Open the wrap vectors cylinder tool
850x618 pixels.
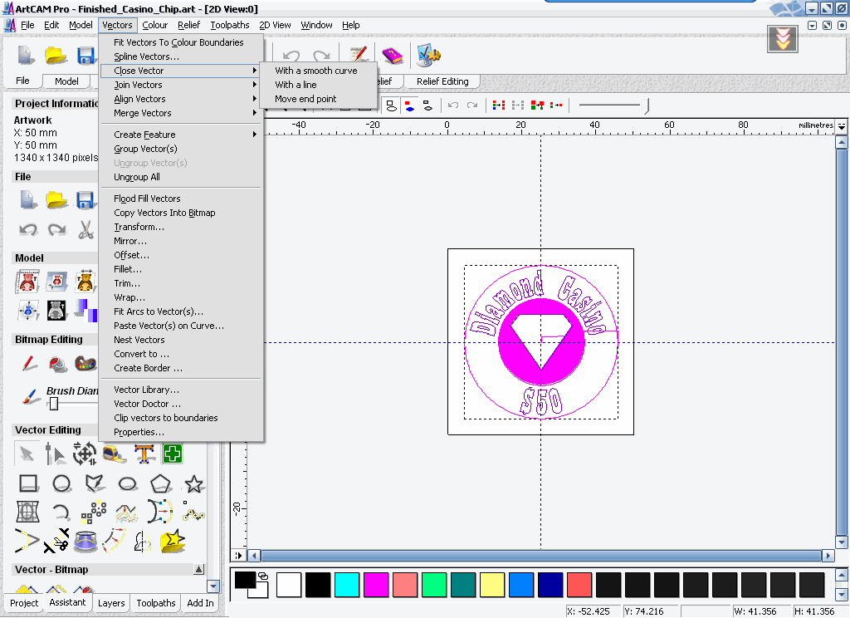click(85, 542)
